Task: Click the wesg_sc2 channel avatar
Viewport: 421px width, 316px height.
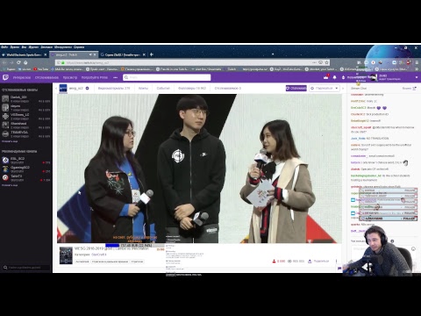Action: [x=63, y=88]
